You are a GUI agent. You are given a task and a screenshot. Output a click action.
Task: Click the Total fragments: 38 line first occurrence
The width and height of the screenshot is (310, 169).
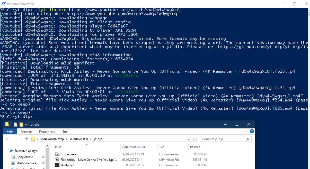click(x=40, y=67)
